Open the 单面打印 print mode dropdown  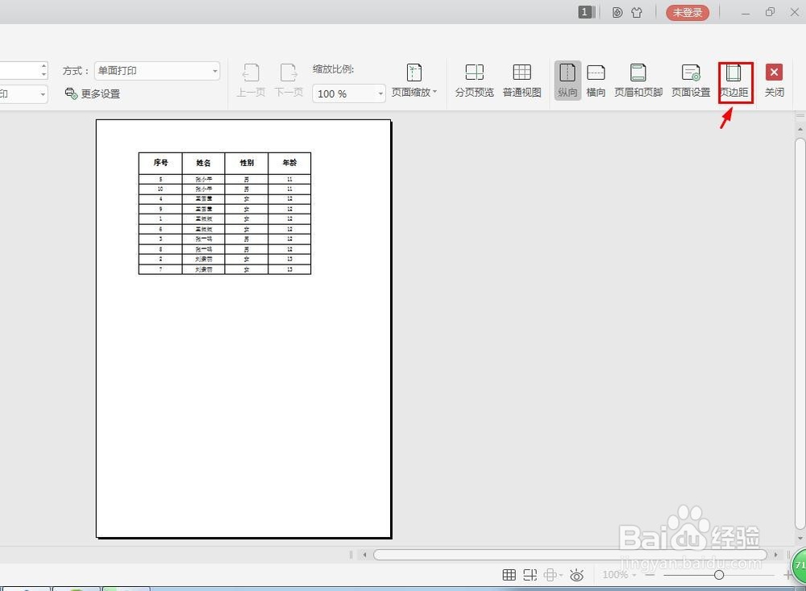[156, 70]
